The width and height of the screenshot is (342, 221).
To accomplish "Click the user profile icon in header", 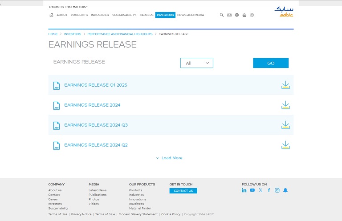I will pyautogui.click(x=252, y=15).
